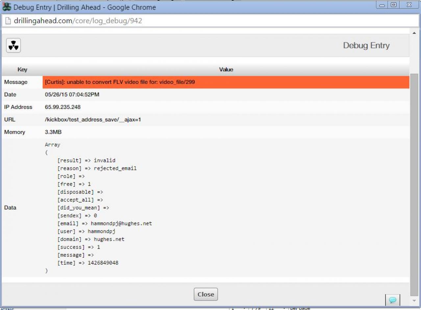Click the "[result] => invalid" line
Viewport: 421px width, 310px height.
87,160
